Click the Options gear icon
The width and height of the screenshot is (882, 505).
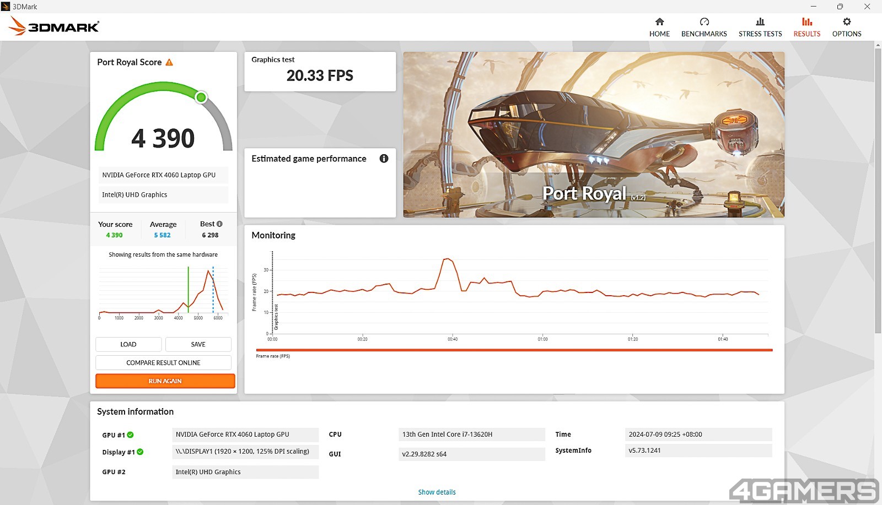847,21
